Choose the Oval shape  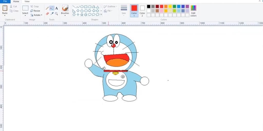[x=82, y=7]
